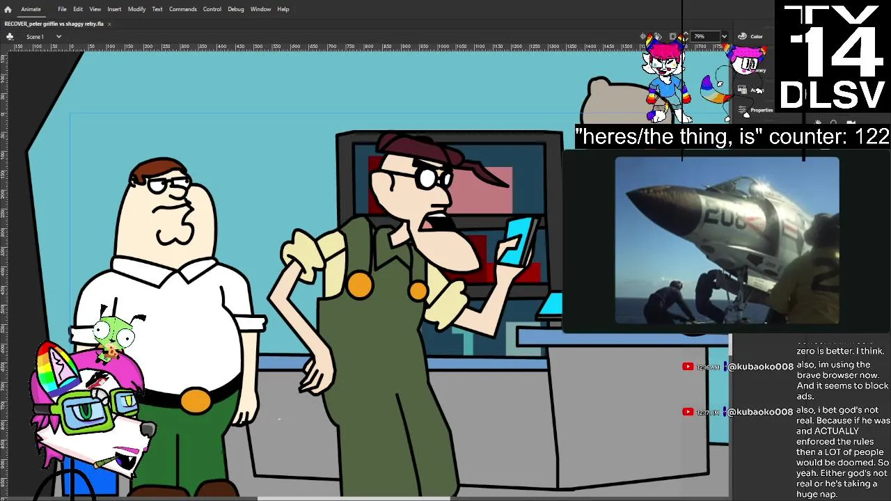The image size is (891, 501).
Task: Expand the Scene 1 dropdown arrow
Action: [58, 36]
